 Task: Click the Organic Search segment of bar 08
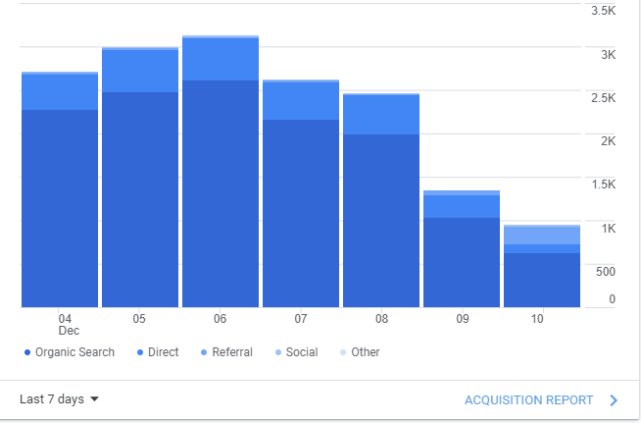(381, 221)
